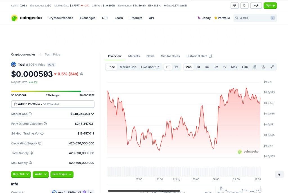Click info icon beside Market Cap

point(30,114)
